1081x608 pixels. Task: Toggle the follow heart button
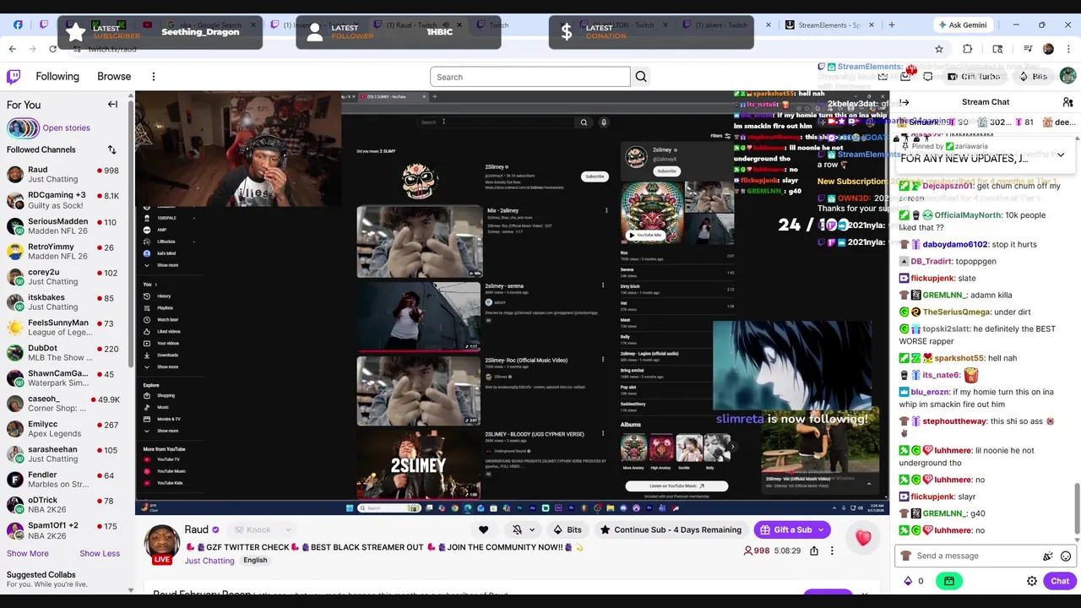483,530
